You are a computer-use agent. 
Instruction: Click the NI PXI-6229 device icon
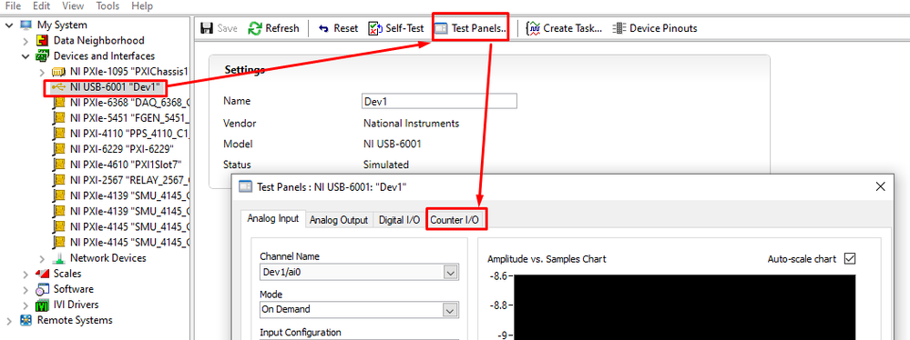pyautogui.click(x=58, y=149)
